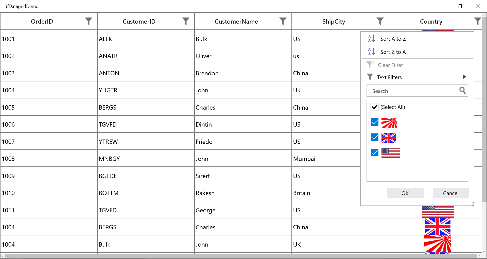Screen dimensions: 487x259
Task: Dismiss the filter popup with Cancel
Action: 451,193
